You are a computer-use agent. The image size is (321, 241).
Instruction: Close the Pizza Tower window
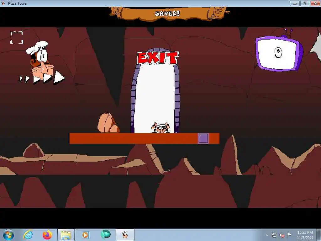[315, 3]
